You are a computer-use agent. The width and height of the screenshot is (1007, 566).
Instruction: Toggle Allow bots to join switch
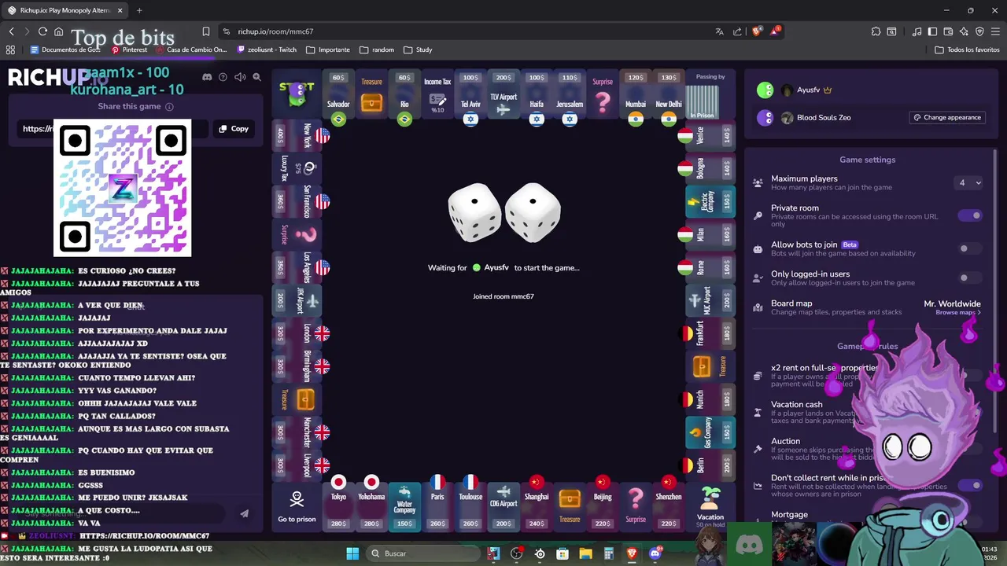coord(970,248)
